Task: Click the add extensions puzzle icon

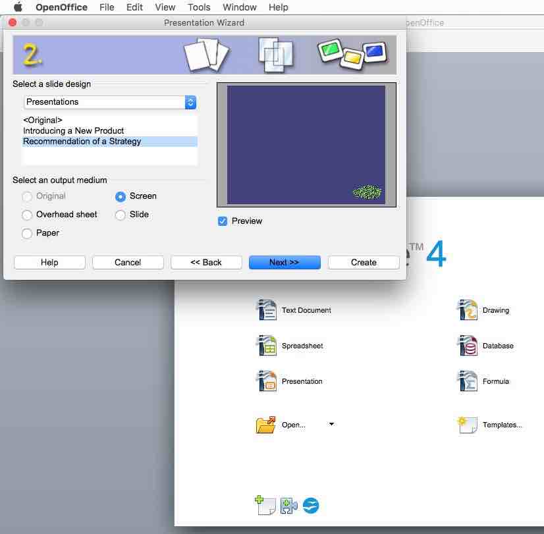Action: click(288, 506)
